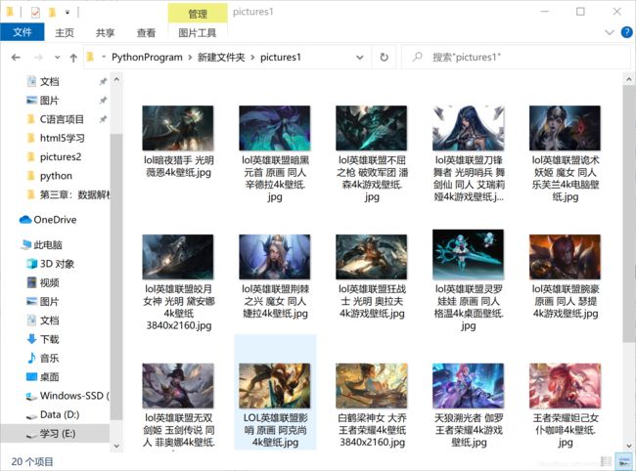Screen dimensions: 636x471
Task: Go back with the back arrow
Action: (16, 58)
